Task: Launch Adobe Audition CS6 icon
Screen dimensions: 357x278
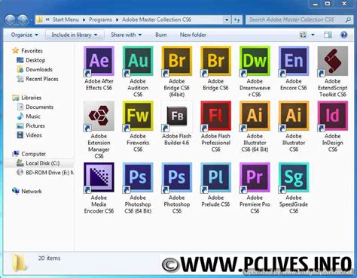Action: [138, 61]
